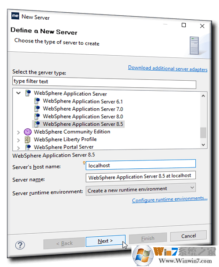Select WebSphere Application Server 8.5 entry
The height and width of the screenshot is (267, 219).
coord(78,124)
